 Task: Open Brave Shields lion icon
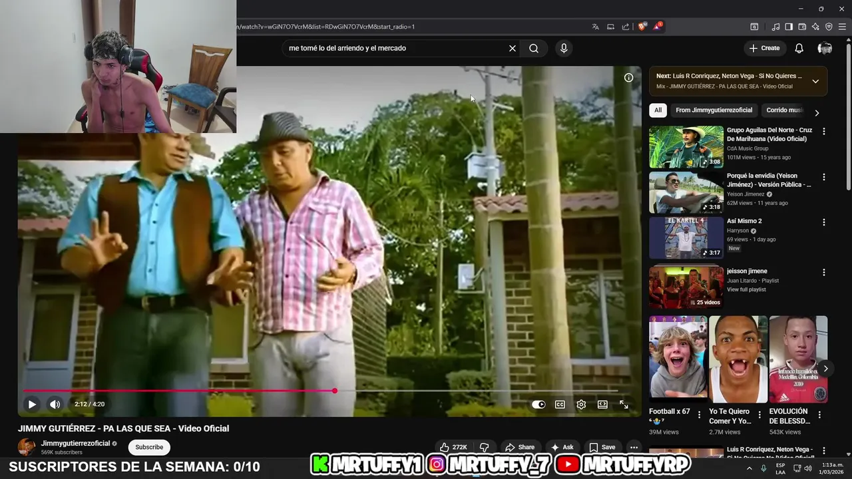pos(642,27)
